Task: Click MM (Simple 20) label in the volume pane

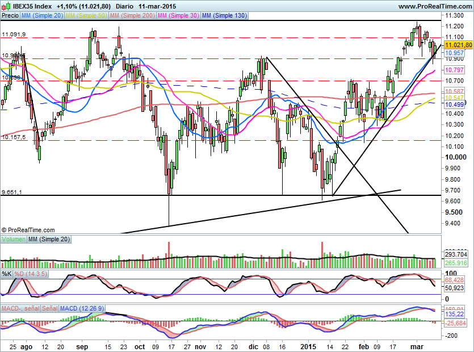Action: click(x=48, y=239)
